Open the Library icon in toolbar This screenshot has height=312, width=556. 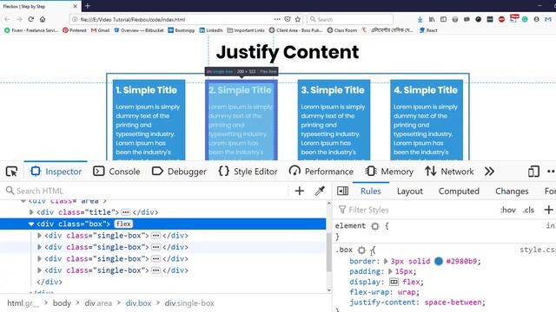click(432, 19)
